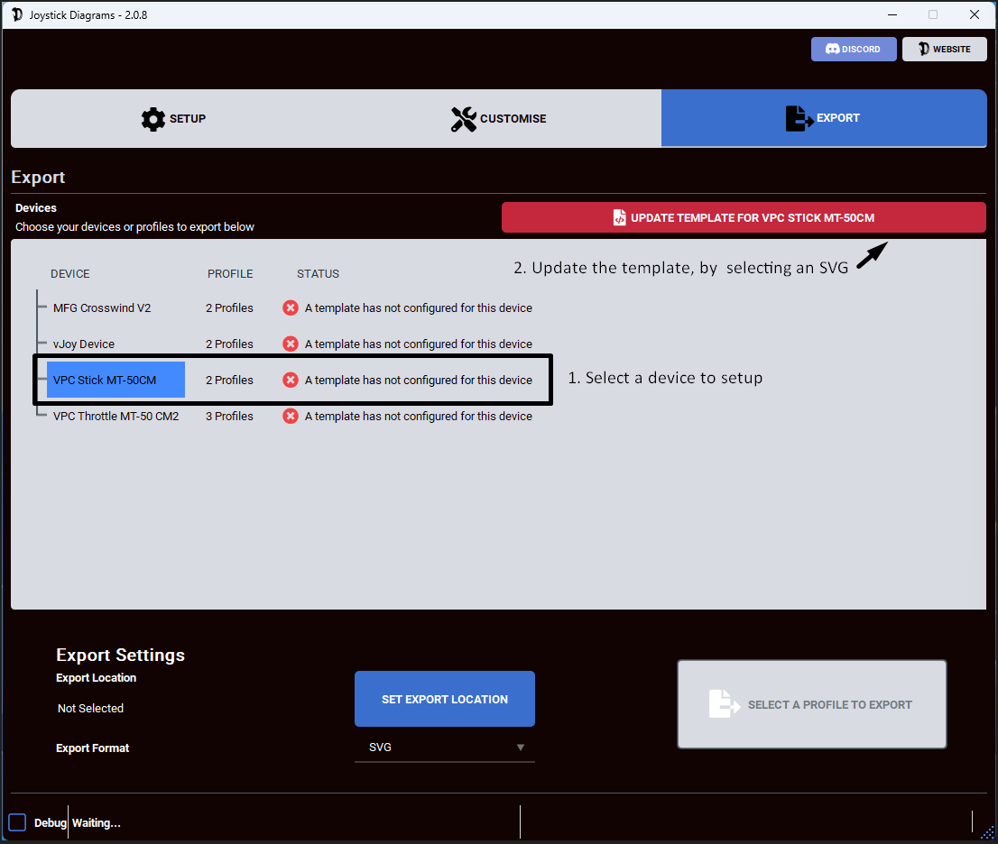Viewport: 998px width, 844px height.
Task: Open the Website button
Action: tap(945, 49)
